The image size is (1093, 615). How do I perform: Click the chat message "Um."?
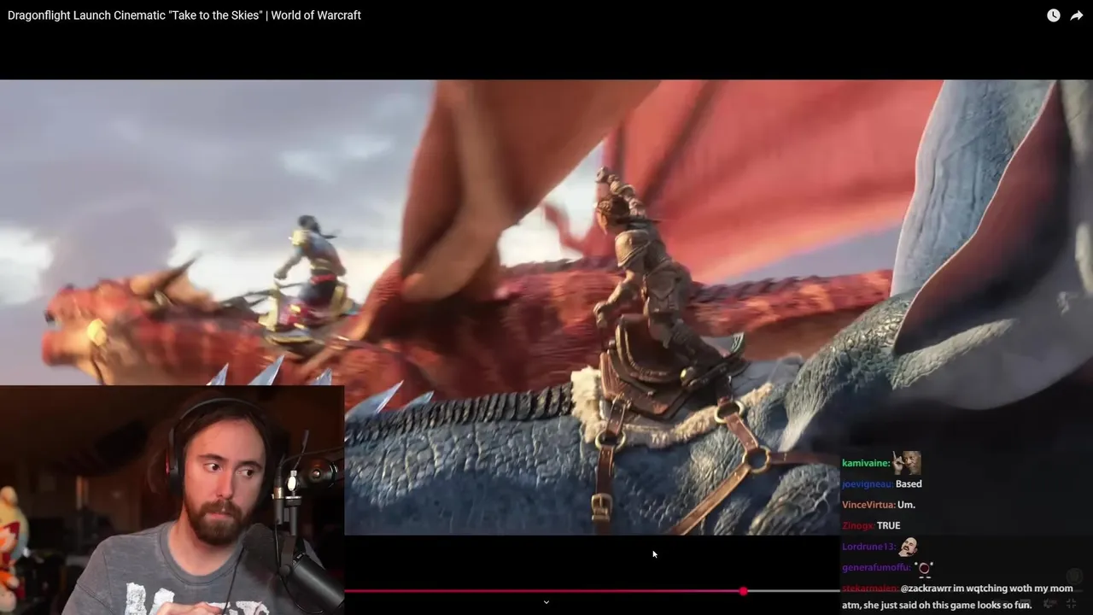point(906,505)
